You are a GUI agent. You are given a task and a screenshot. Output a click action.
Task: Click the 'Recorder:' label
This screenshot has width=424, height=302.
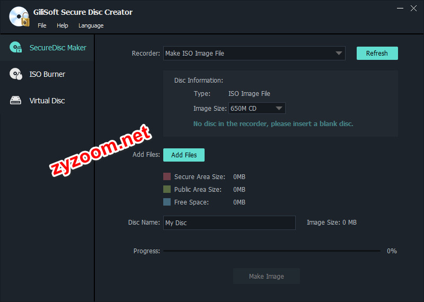[x=146, y=54]
